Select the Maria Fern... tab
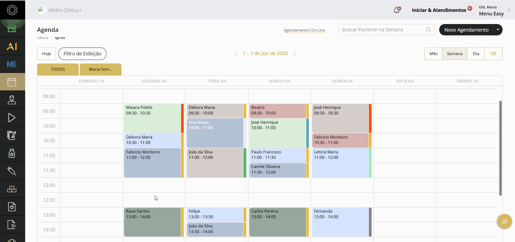This screenshot has width=515, height=242. coord(101,69)
